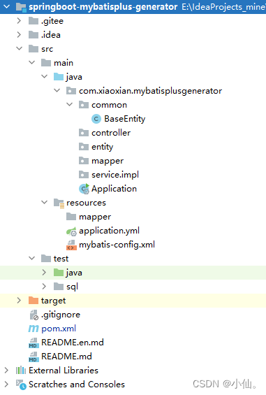The height and width of the screenshot is (395, 266).
Task: Select the entity package label
Action: point(103,147)
